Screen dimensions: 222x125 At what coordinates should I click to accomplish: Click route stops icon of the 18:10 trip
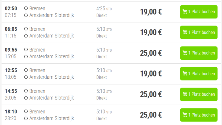[26, 115]
